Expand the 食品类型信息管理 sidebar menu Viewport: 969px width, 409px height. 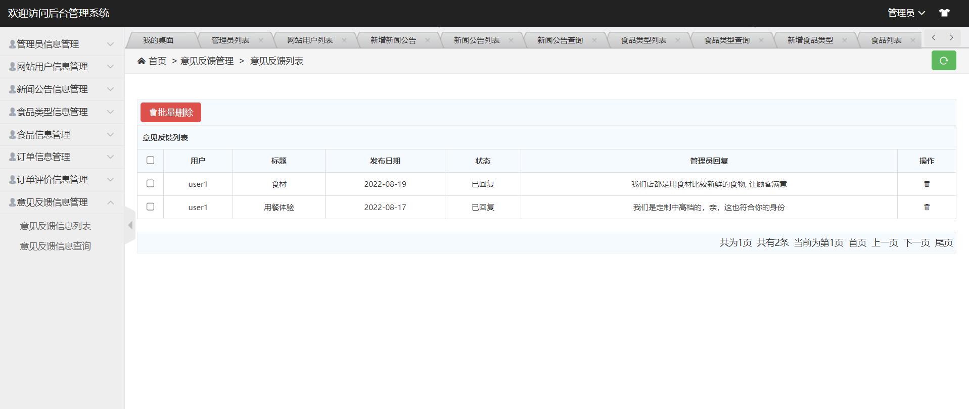pos(62,112)
